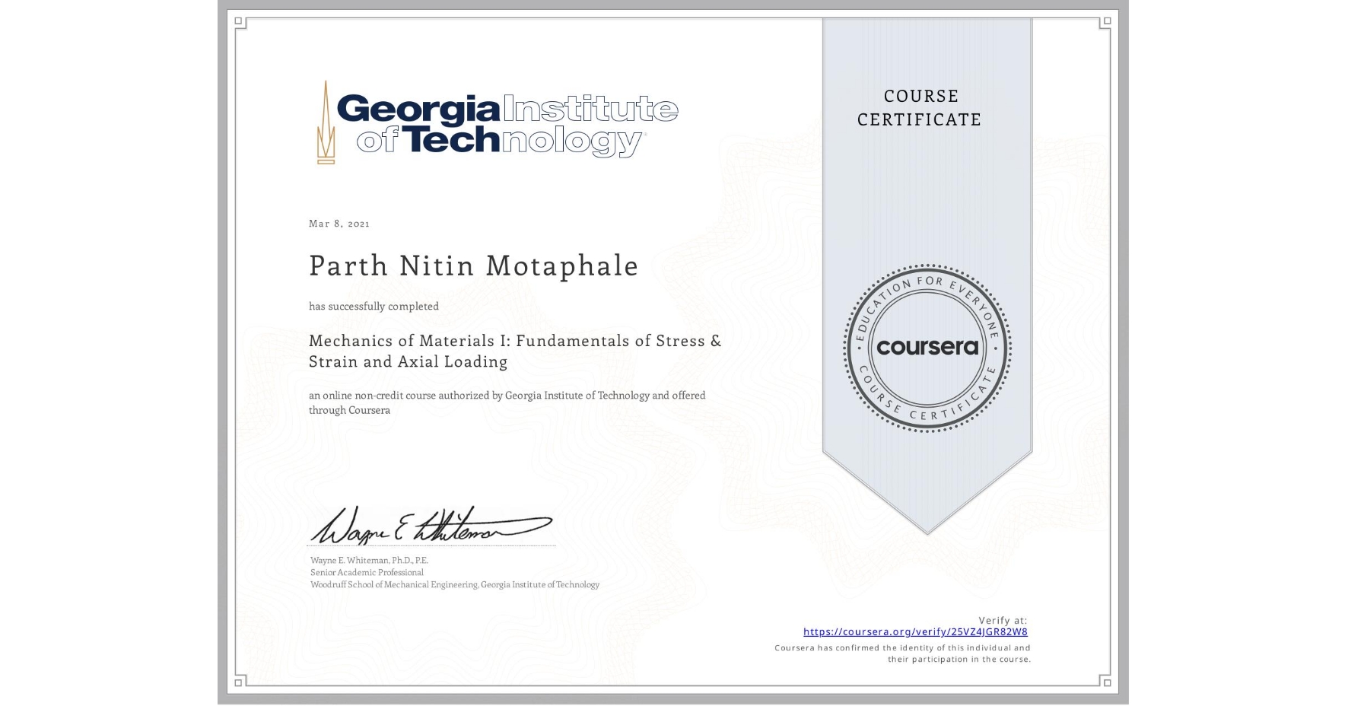Click the 'Coursera has confirmed the identity' note
This screenshot has height=706, width=1348.
[x=902, y=654]
